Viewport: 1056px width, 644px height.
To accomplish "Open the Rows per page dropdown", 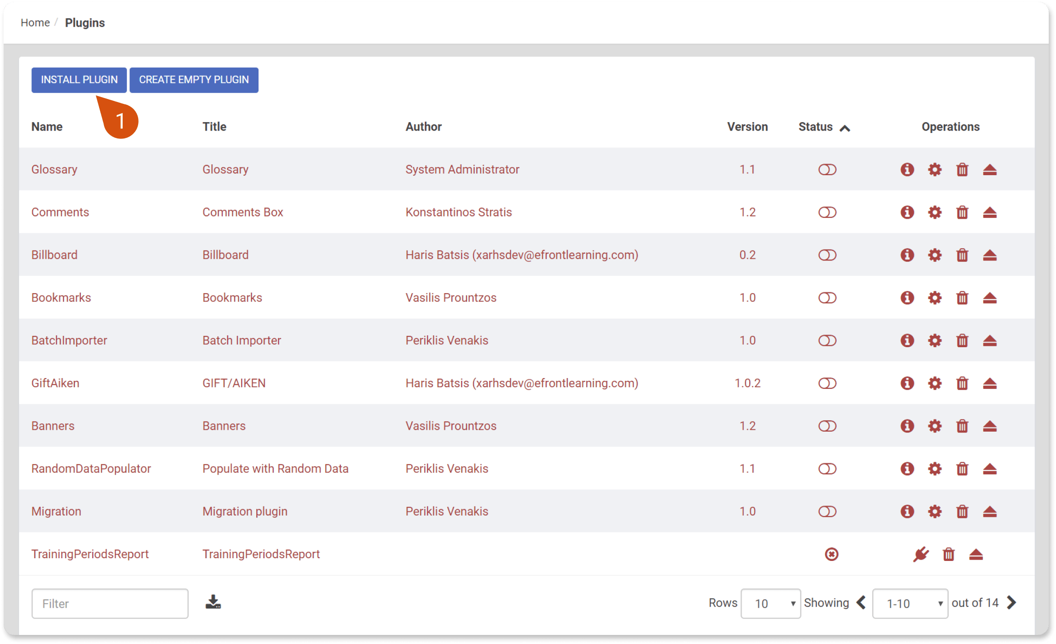I will coord(770,604).
